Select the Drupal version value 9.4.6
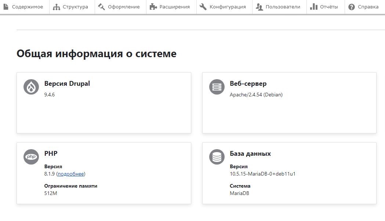Screen dimensions: 385x221 click(49, 95)
